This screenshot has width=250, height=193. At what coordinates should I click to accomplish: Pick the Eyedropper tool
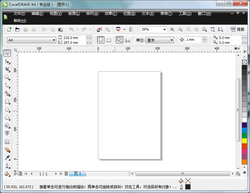tap(7, 158)
